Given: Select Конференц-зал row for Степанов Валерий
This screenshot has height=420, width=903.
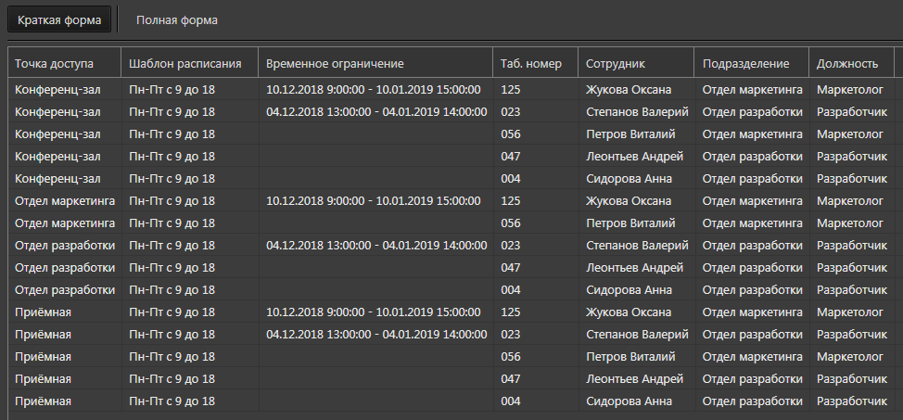Looking at the screenshot, I should coord(451,112).
